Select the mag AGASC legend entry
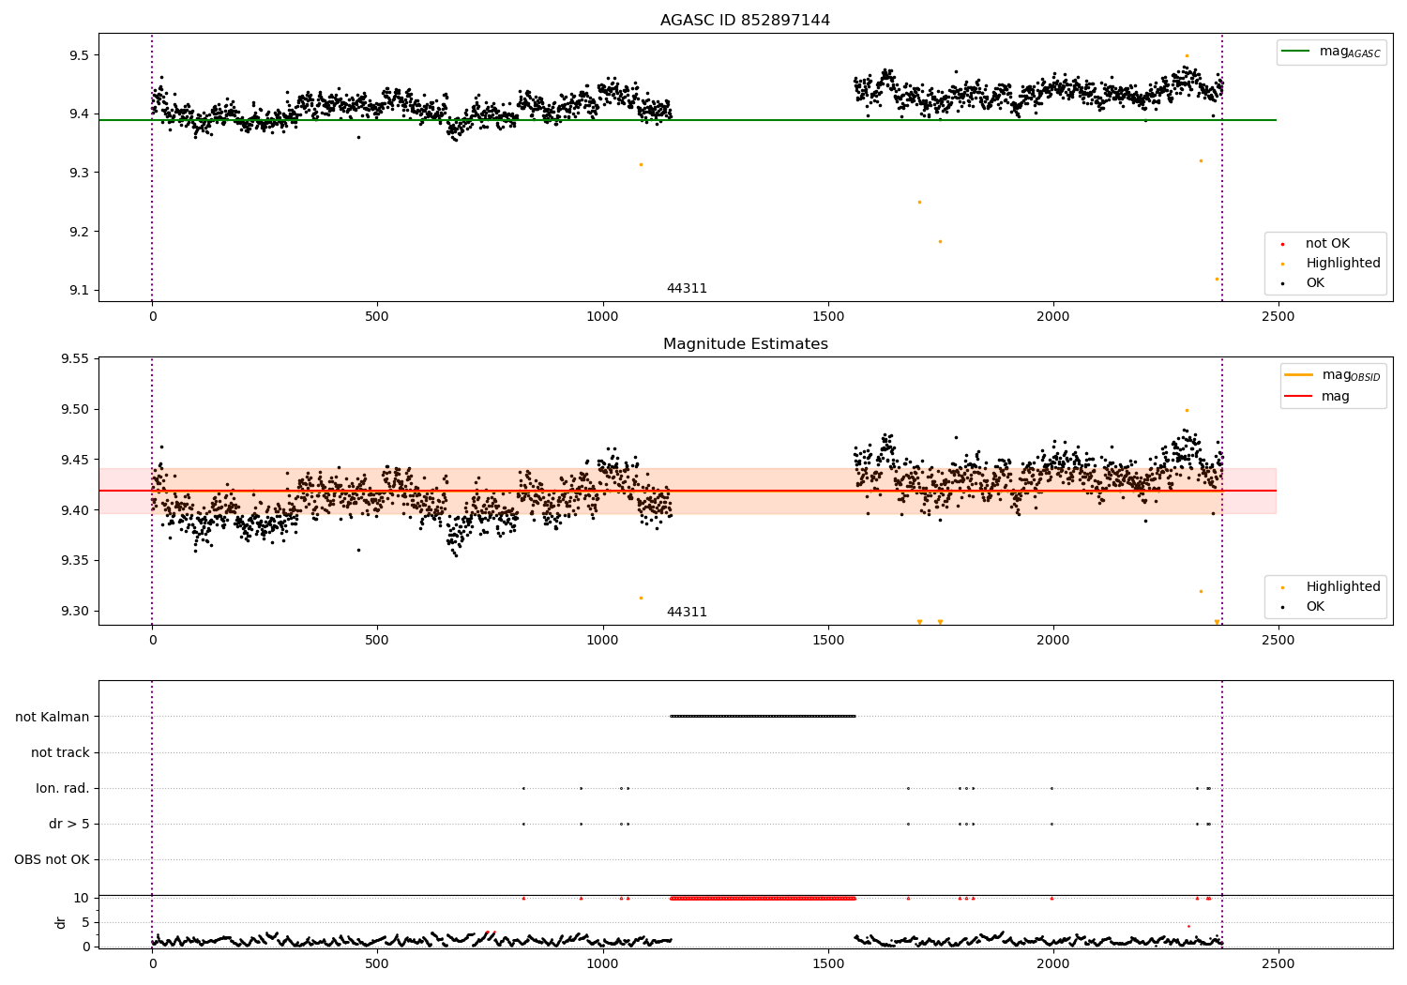 [x=1331, y=52]
